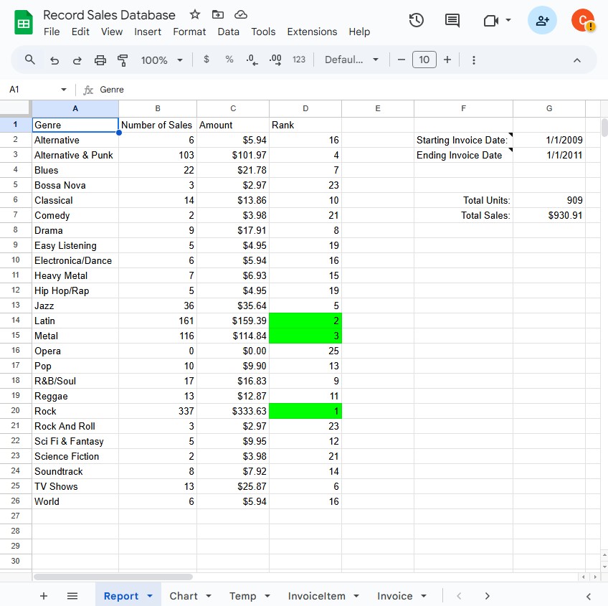This screenshot has height=606, width=608.
Task: Open the Extensions menu
Action: (x=312, y=32)
